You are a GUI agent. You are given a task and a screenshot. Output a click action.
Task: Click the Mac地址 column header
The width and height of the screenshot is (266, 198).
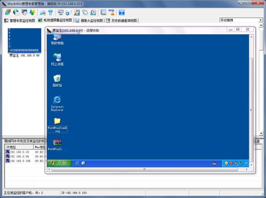40,147
